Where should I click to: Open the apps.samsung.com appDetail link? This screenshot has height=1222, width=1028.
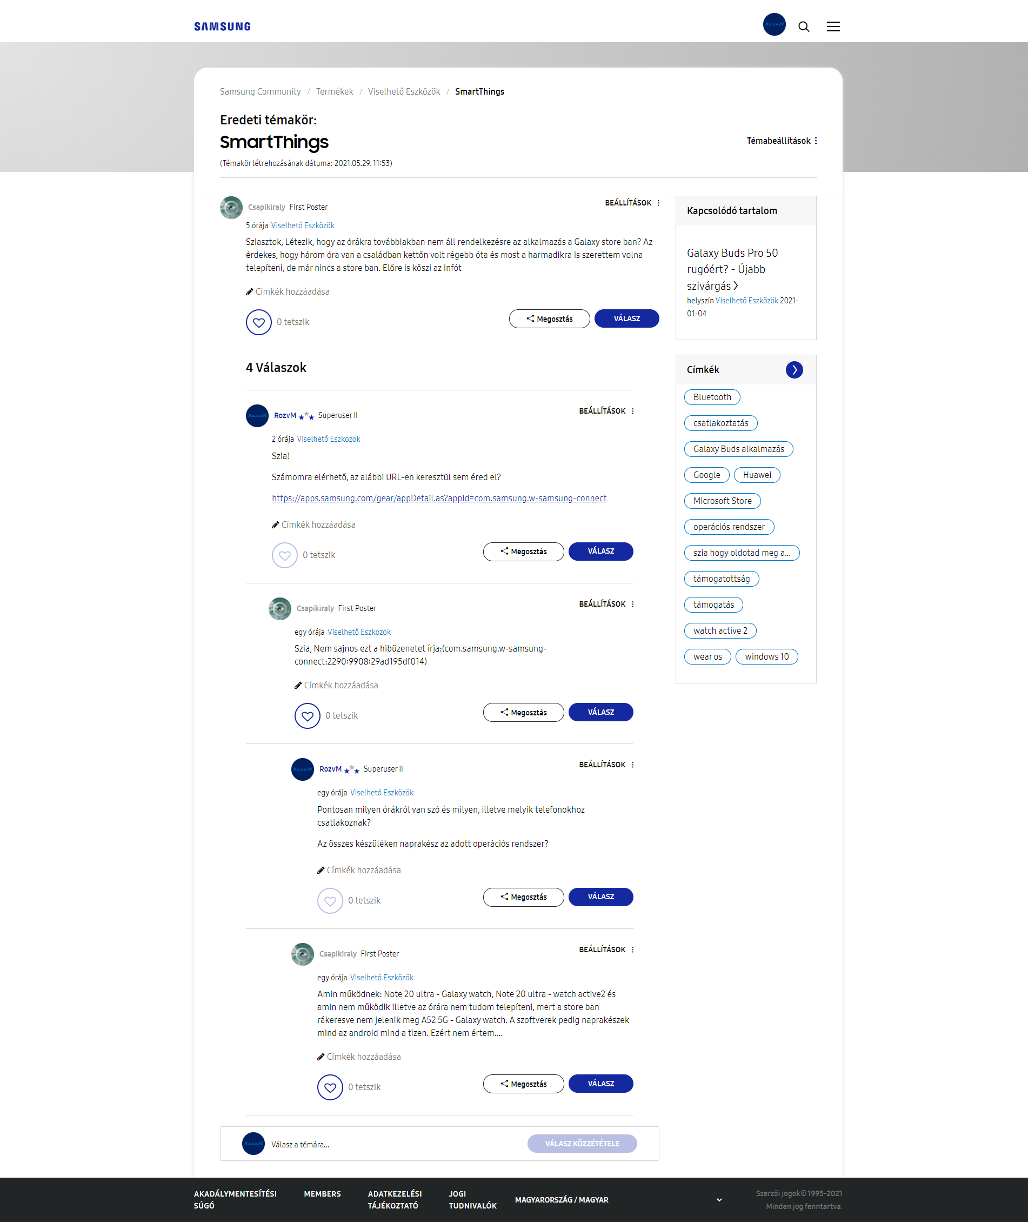[x=438, y=499]
